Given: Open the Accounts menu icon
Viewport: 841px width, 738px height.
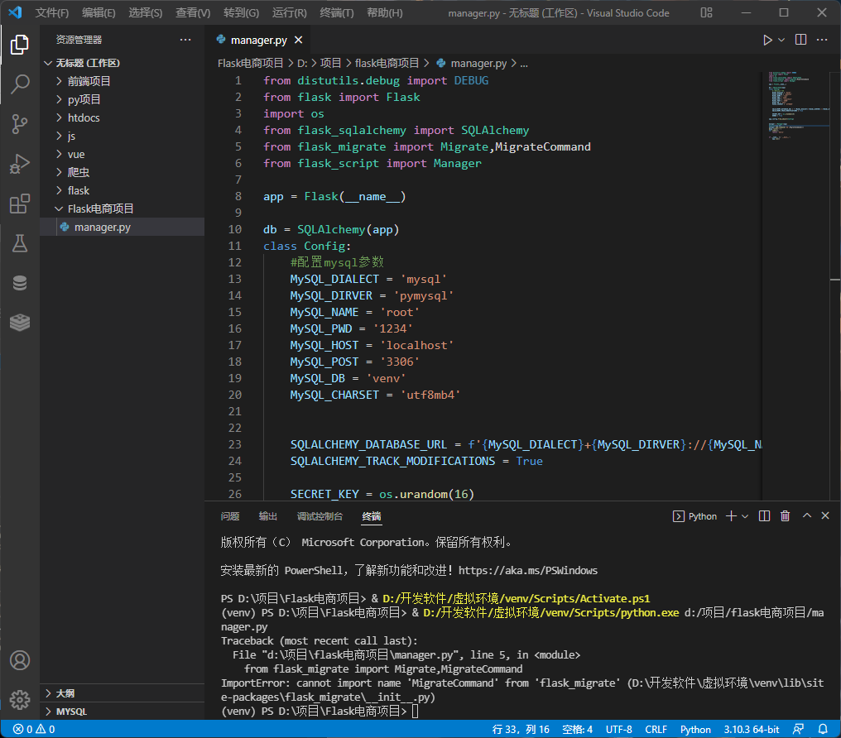Looking at the screenshot, I should [x=20, y=660].
